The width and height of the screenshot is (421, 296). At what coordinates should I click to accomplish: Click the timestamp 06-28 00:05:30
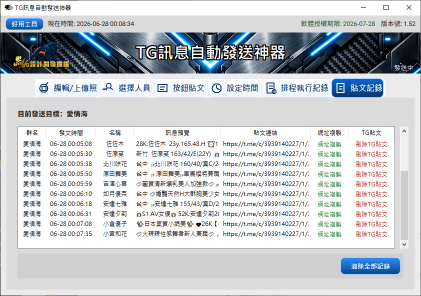71,154
